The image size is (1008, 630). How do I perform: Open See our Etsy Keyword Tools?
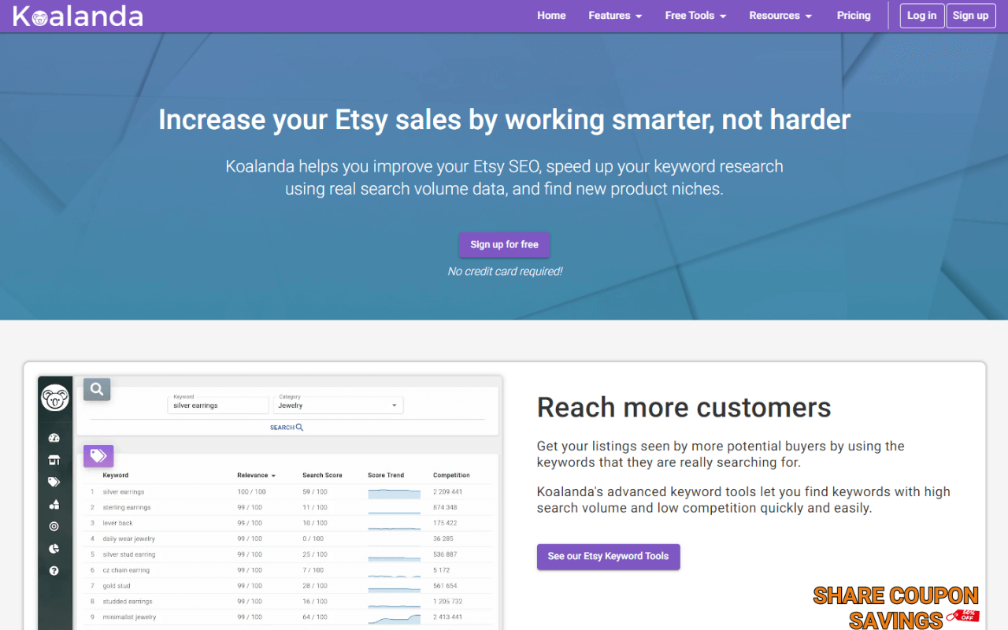(609, 557)
